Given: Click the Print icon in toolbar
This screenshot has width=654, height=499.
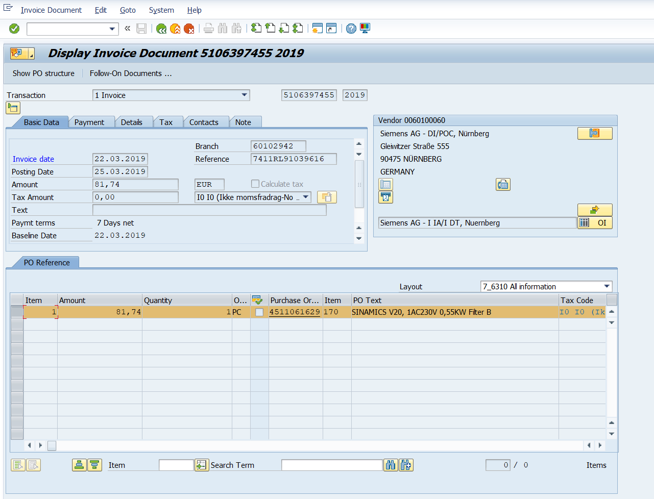Looking at the screenshot, I should tap(209, 29).
